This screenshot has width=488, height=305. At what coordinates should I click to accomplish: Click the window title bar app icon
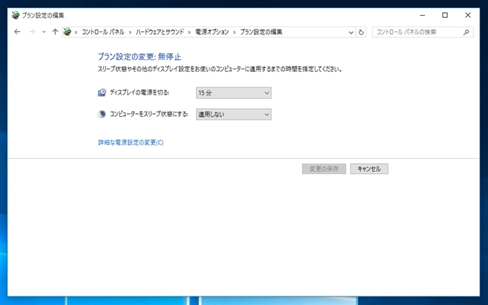click(15, 15)
